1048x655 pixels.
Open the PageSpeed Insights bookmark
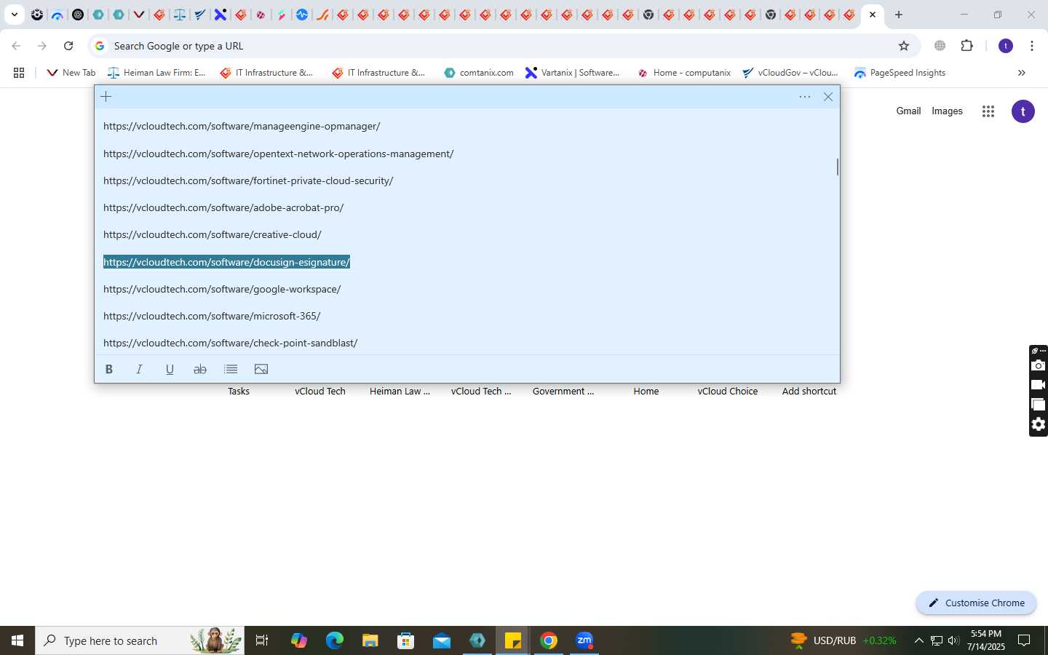pyautogui.click(x=900, y=73)
